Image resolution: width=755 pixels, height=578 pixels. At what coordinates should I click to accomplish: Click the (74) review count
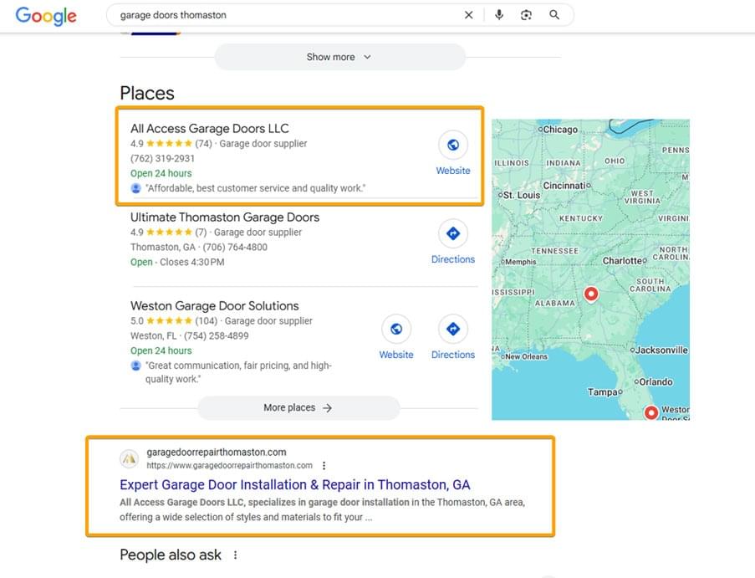(x=203, y=144)
